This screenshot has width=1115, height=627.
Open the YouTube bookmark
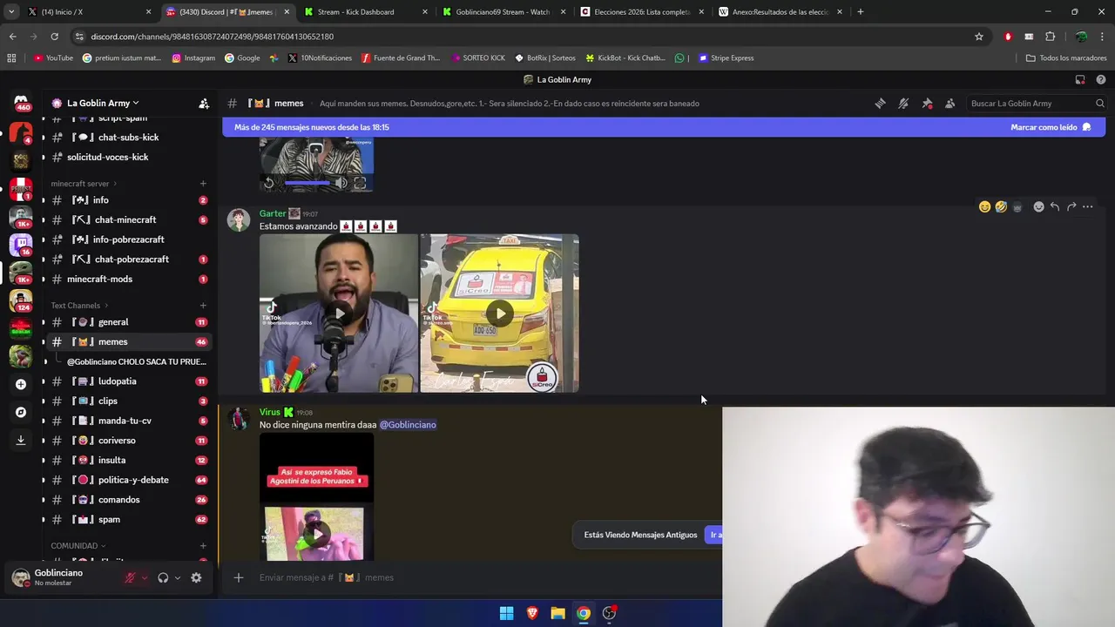click(x=53, y=58)
